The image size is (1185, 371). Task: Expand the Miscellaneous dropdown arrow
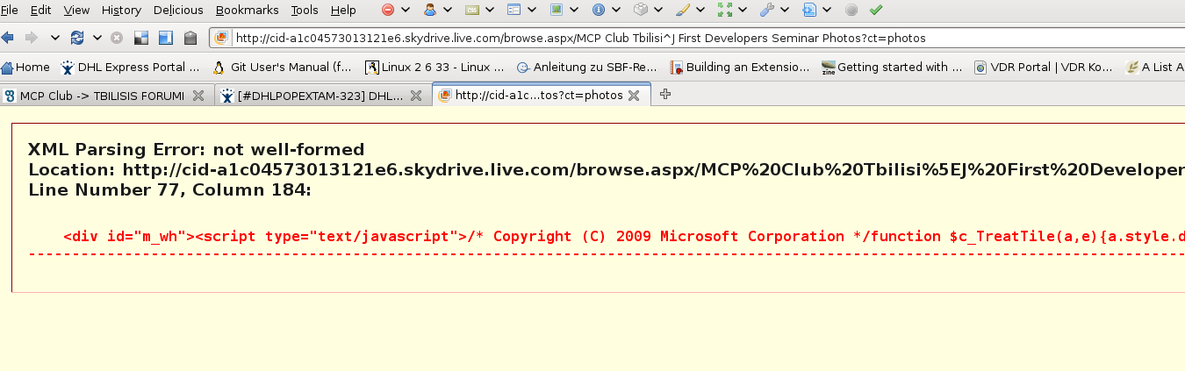pyautogui.click(x=658, y=11)
